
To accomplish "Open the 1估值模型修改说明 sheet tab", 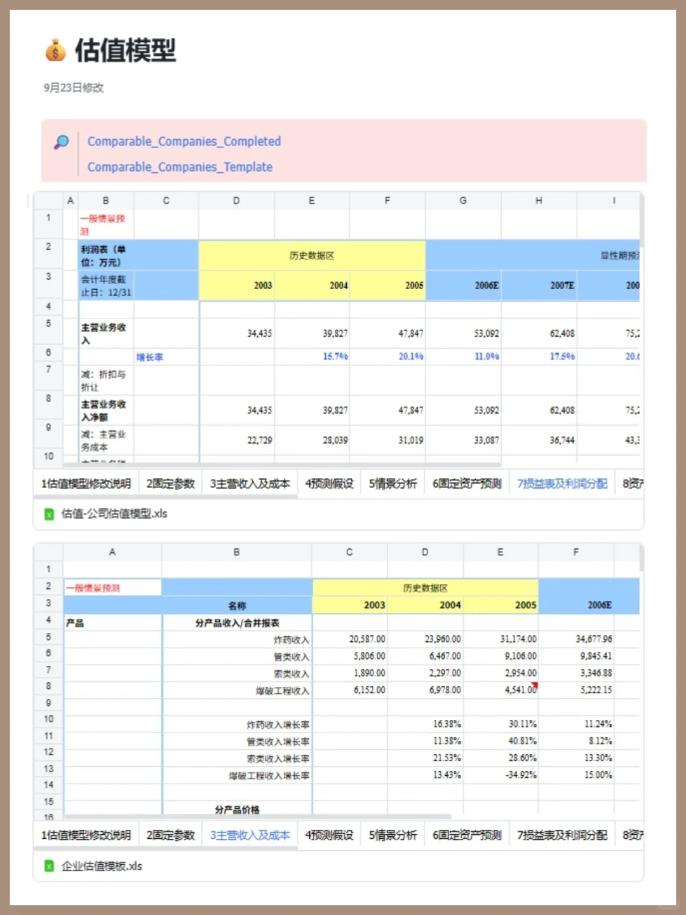I will point(86,484).
